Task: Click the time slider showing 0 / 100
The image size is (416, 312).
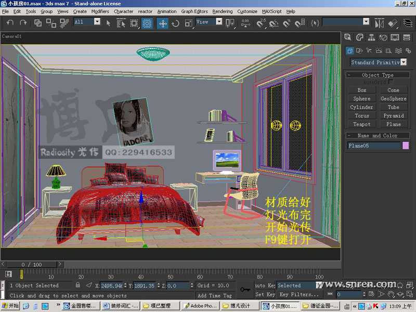Action: point(31,265)
